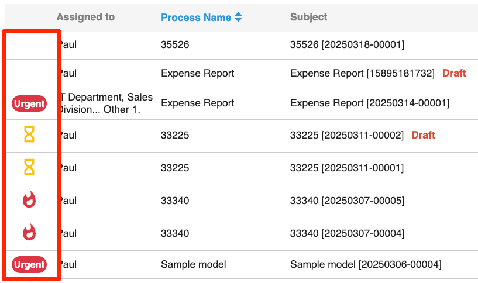Click the Expense Report process name in the [20250314-00001] row
The height and width of the screenshot is (283, 478).
tap(198, 103)
